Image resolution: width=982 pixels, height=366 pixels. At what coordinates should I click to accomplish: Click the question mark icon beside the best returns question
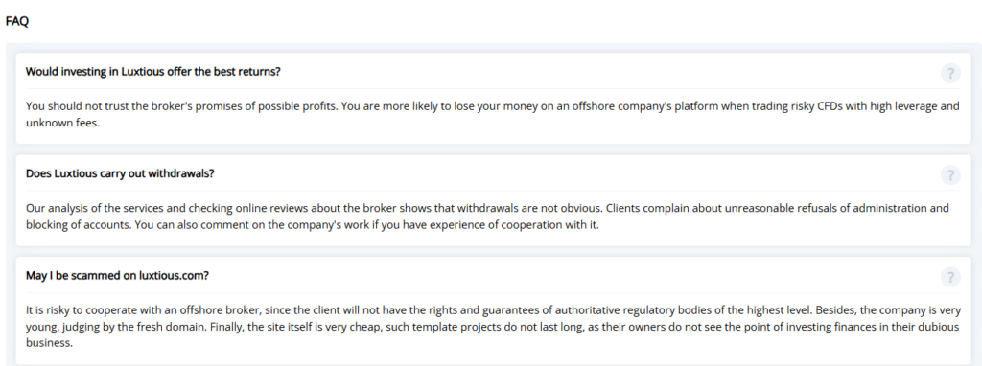950,73
